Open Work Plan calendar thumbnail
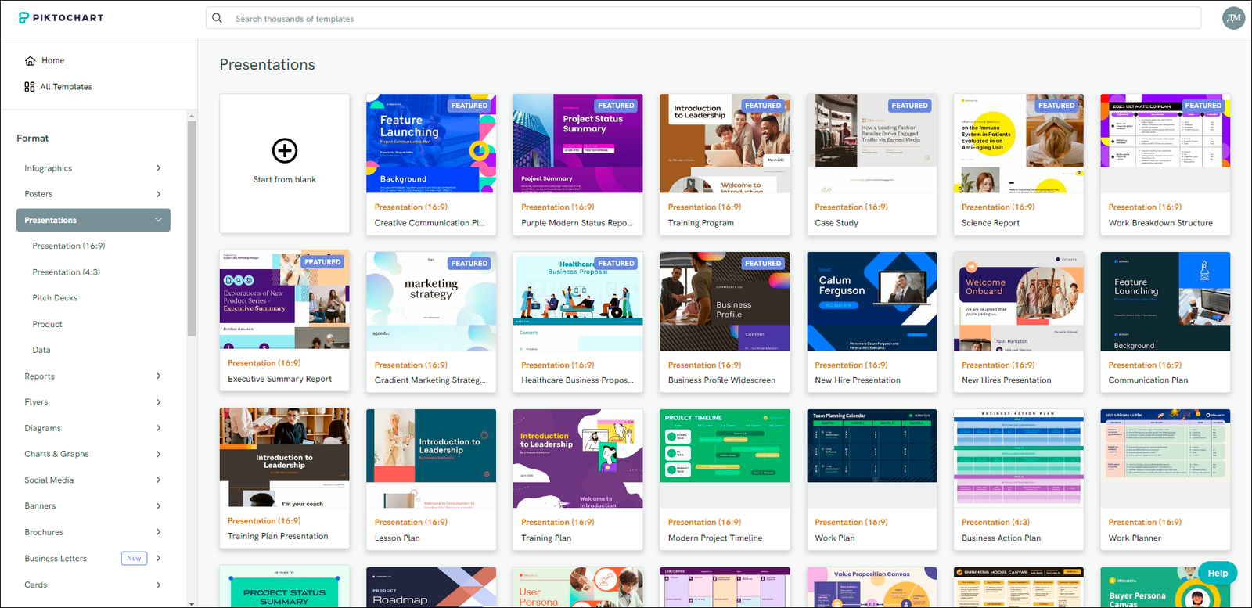This screenshot has height=608, width=1252. [872, 459]
